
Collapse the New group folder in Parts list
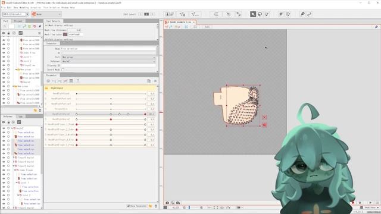click(16, 70)
